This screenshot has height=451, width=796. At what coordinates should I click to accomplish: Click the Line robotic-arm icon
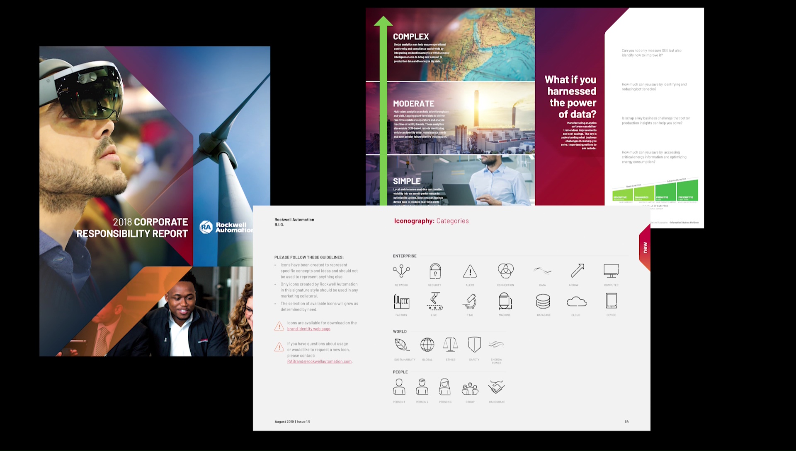pos(434,301)
